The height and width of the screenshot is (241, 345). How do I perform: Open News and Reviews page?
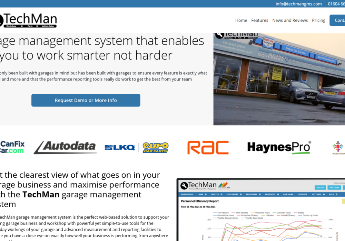[x=290, y=20]
